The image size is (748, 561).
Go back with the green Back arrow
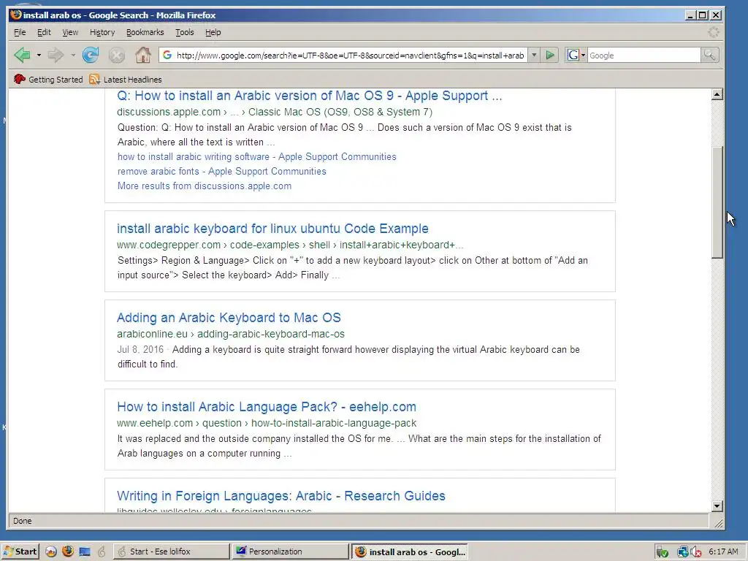click(x=23, y=56)
